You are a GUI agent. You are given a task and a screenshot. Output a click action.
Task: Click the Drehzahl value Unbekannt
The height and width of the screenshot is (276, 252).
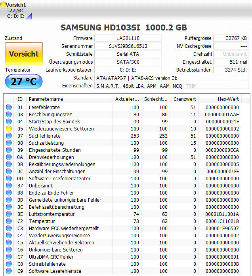[x=231, y=54]
